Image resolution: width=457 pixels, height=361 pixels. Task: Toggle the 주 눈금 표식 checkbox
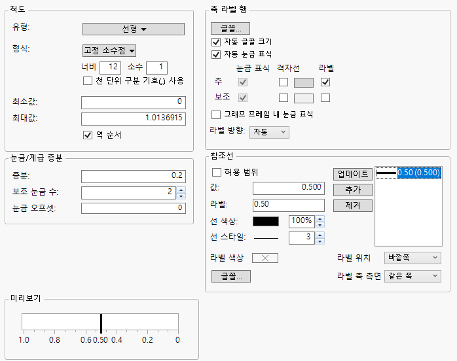[x=243, y=82]
